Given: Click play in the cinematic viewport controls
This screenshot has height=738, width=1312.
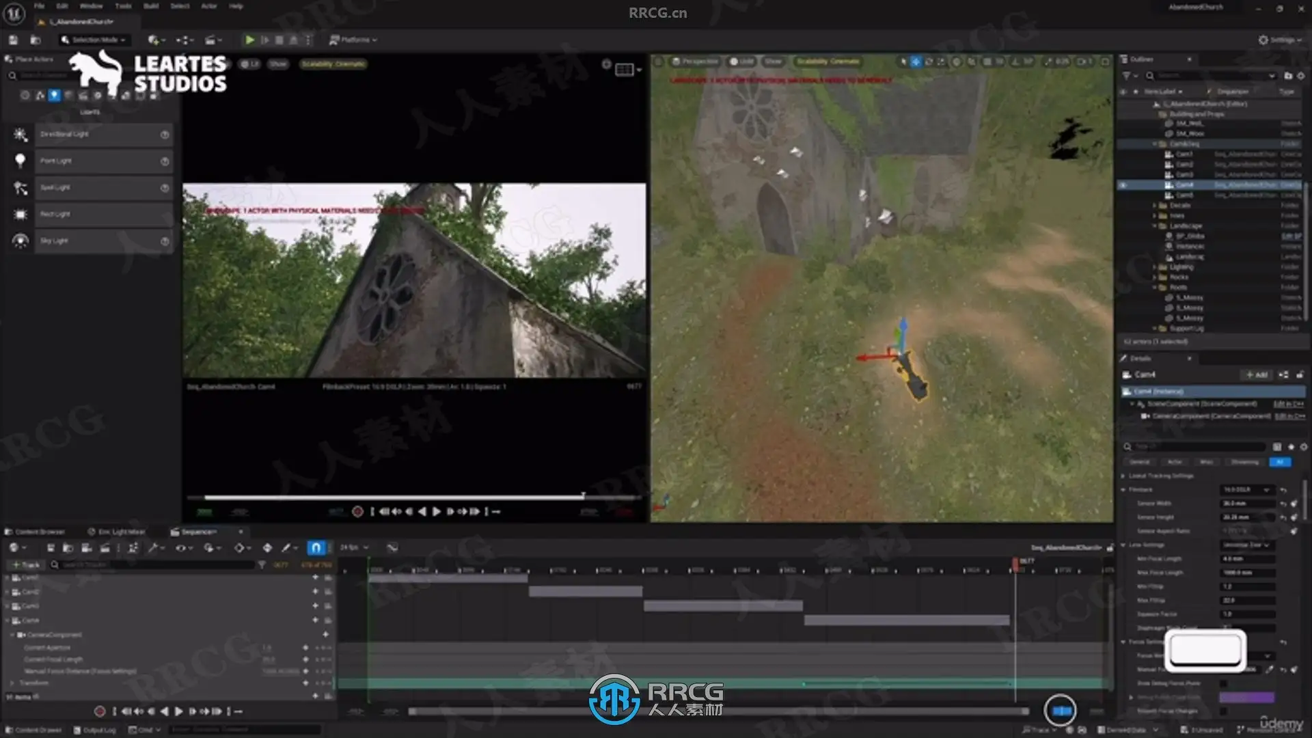Looking at the screenshot, I should pos(437,511).
